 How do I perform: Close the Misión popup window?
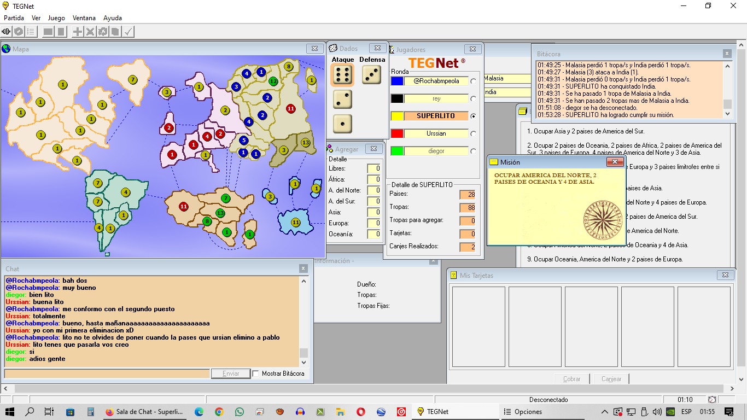[615, 162]
